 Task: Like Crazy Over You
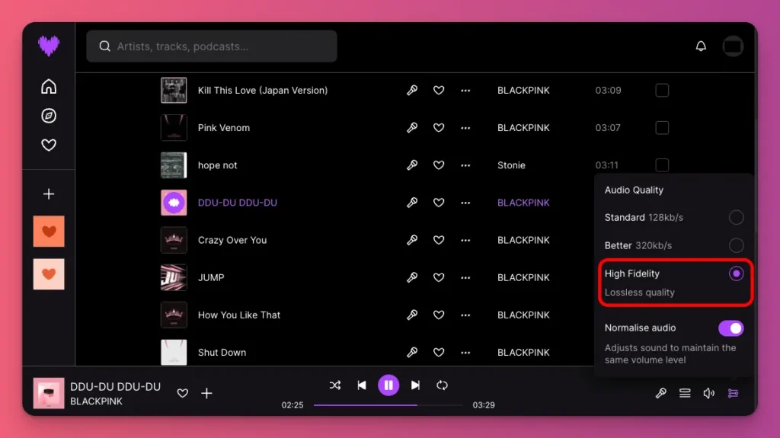[438, 240]
